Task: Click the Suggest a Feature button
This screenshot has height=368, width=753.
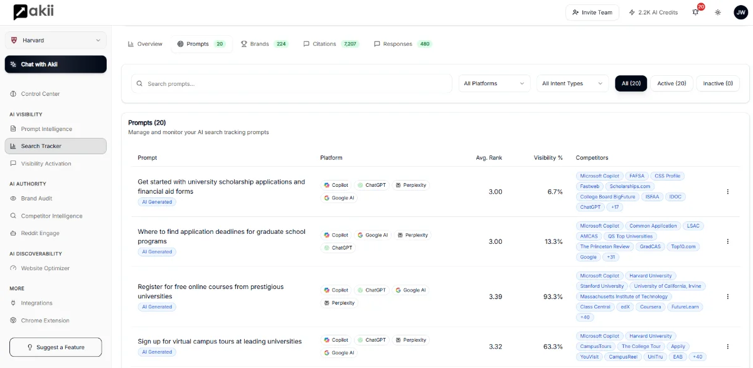Action: click(x=56, y=347)
